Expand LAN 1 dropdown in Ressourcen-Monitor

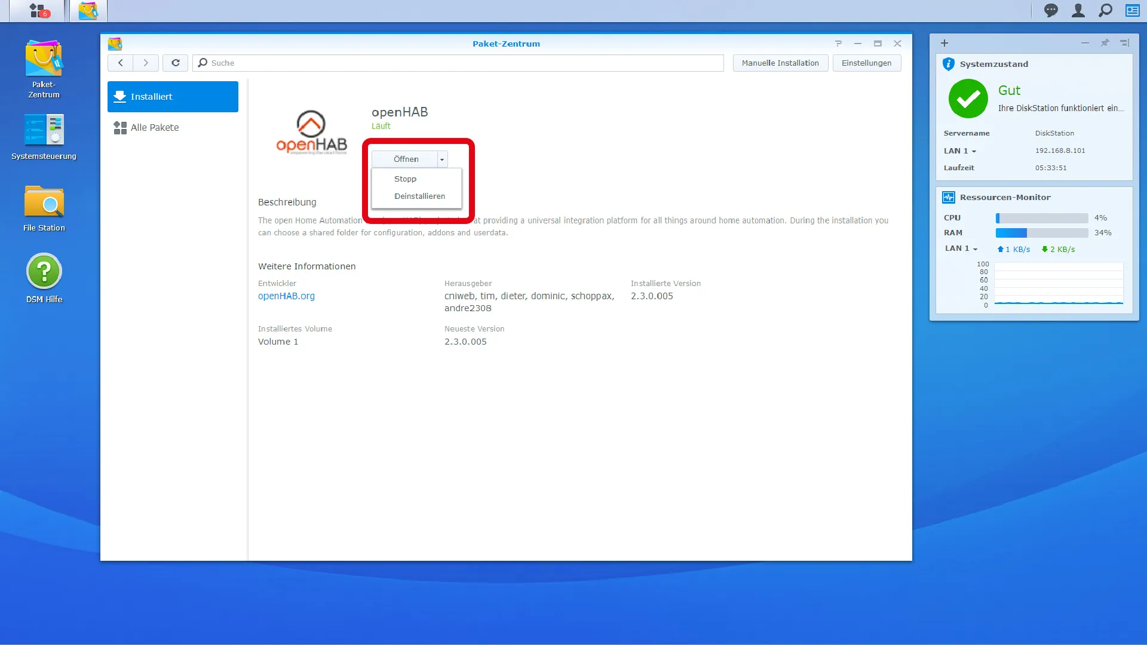(x=961, y=248)
